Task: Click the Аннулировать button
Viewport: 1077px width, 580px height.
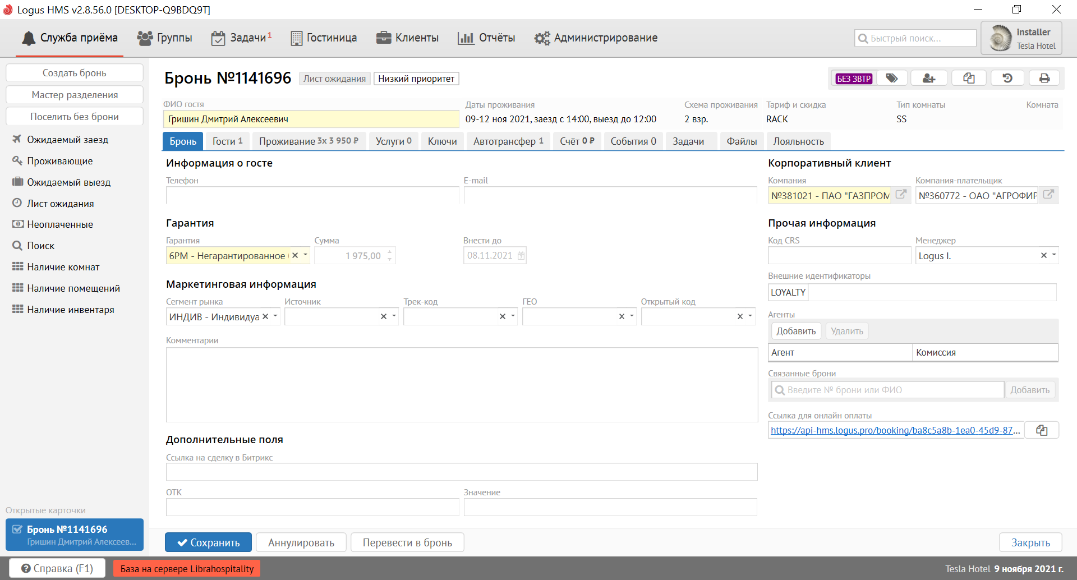Action: (x=301, y=542)
